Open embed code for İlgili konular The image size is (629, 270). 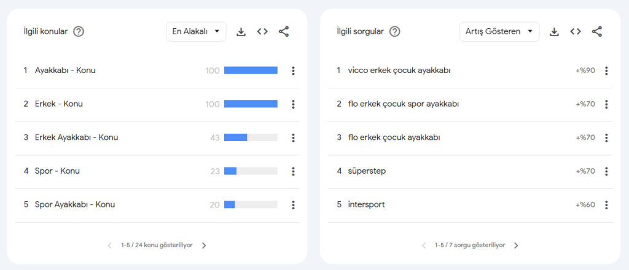(262, 32)
